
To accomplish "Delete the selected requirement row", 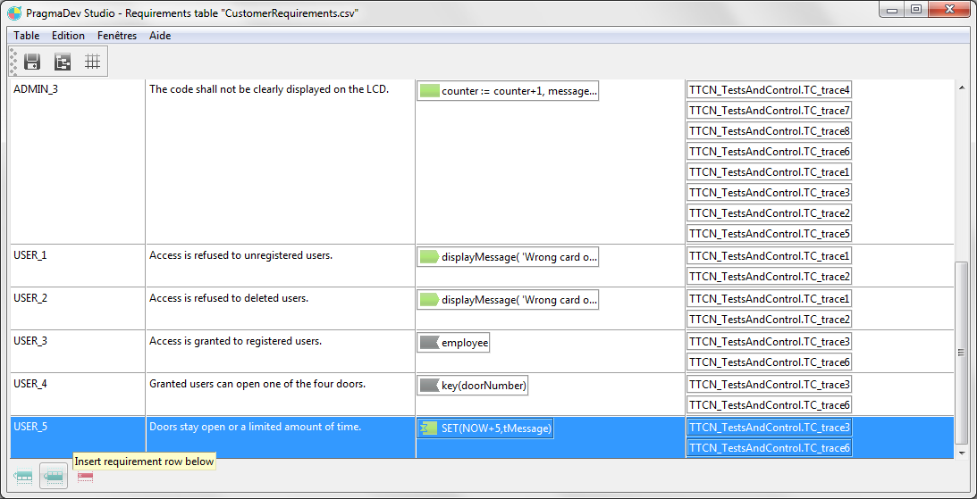I will tap(86, 478).
